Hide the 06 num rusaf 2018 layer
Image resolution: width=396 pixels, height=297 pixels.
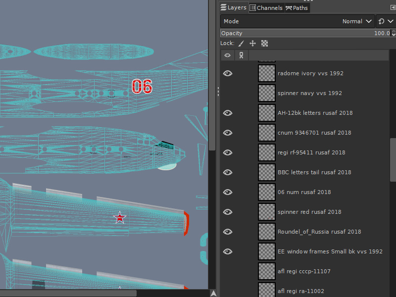pyautogui.click(x=227, y=192)
